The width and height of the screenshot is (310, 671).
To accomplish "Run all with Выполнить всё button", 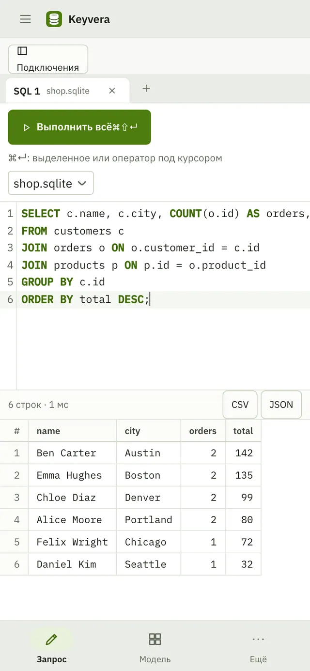I will coord(79,127).
